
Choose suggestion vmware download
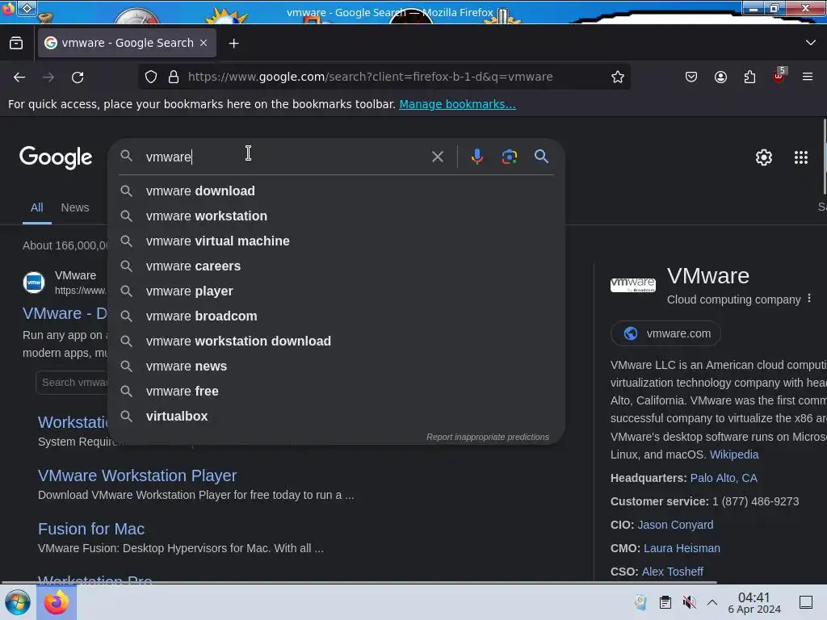pyautogui.click(x=337, y=191)
